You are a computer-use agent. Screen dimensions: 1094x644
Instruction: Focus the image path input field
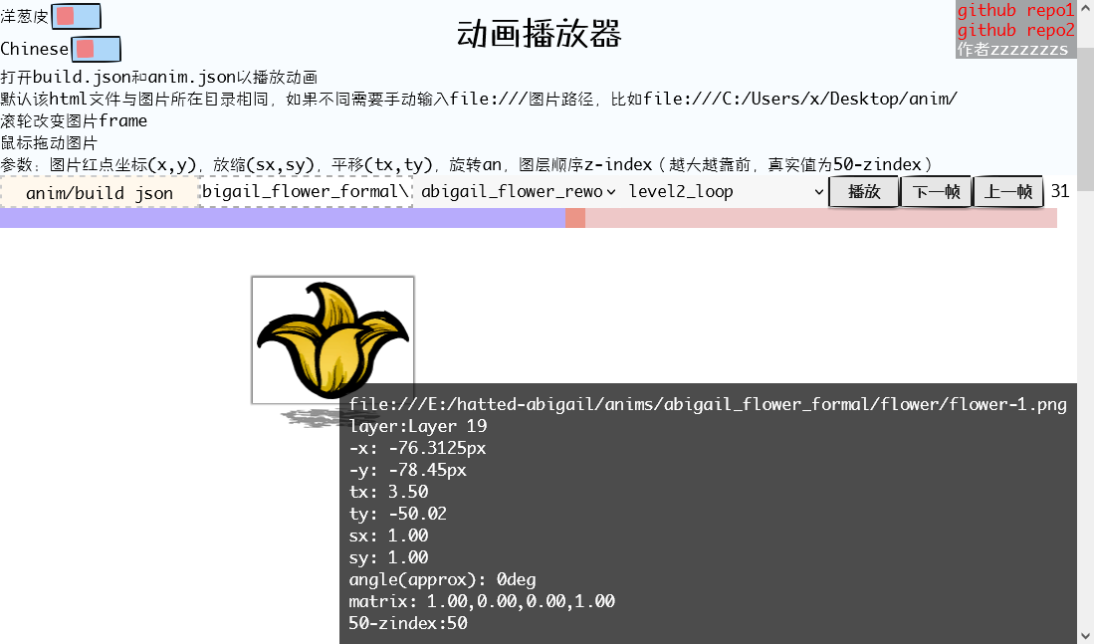[x=306, y=192]
